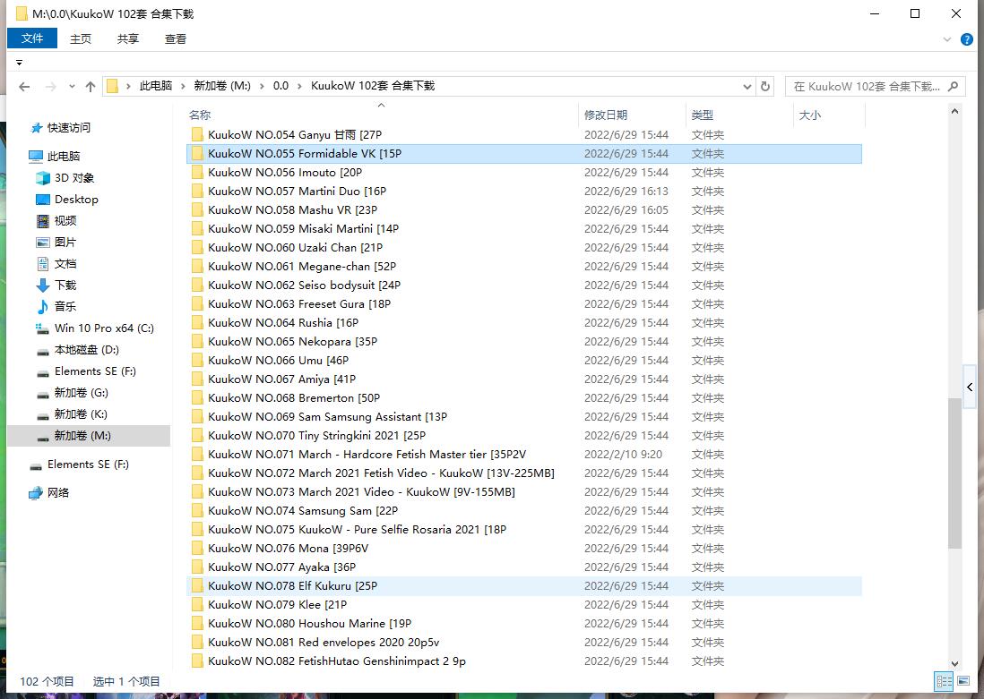Image resolution: width=984 pixels, height=699 pixels.
Task: Click the 0.0 breadcrumb in address bar
Action: pos(281,86)
